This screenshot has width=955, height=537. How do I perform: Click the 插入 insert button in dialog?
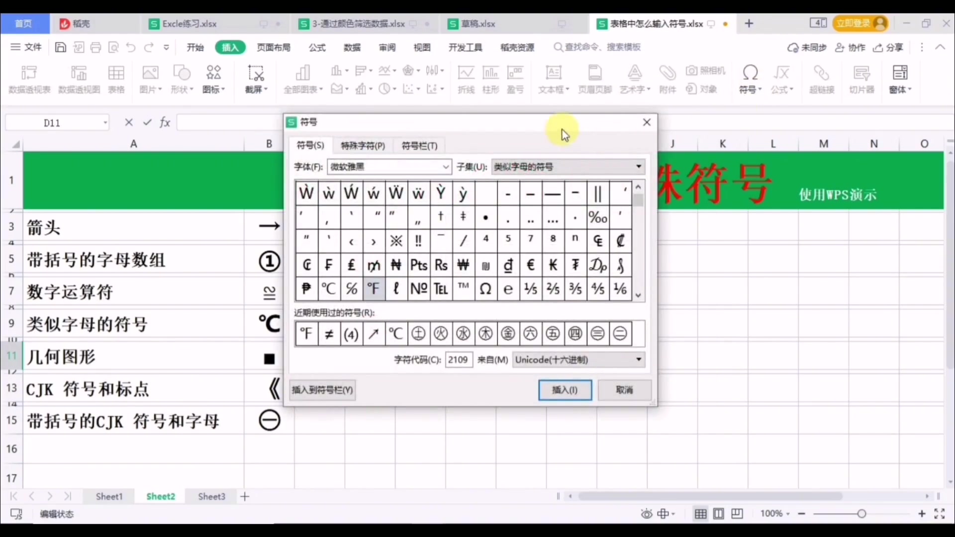pyautogui.click(x=565, y=390)
